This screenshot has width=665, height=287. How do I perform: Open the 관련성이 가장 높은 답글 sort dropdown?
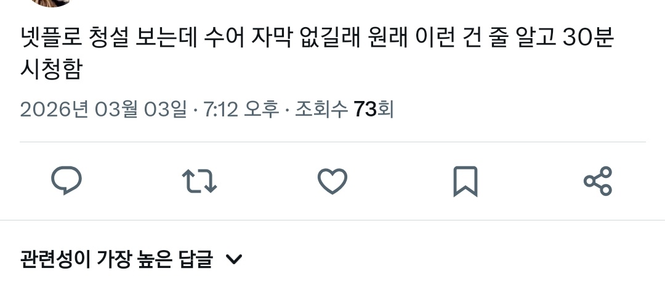132,259
